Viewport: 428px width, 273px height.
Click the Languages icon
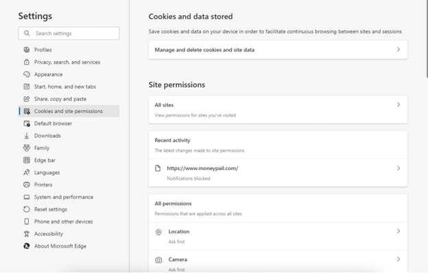(x=27, y=173)
